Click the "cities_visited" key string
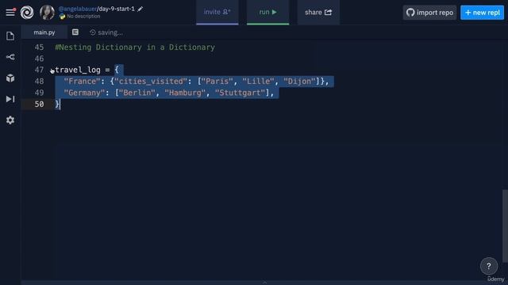The width and height of the screenshot is (508, 285). pyautogui.click(x=151, y=82)
